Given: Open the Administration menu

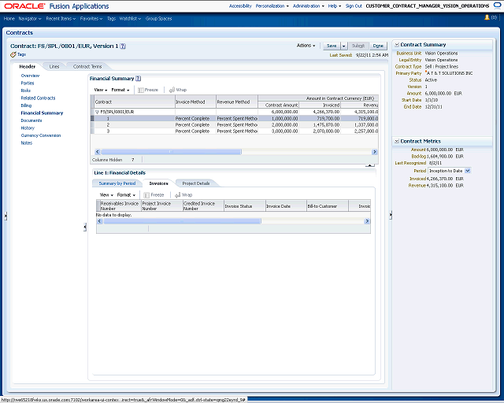Looking at the screenshot, I should (309, 6).
